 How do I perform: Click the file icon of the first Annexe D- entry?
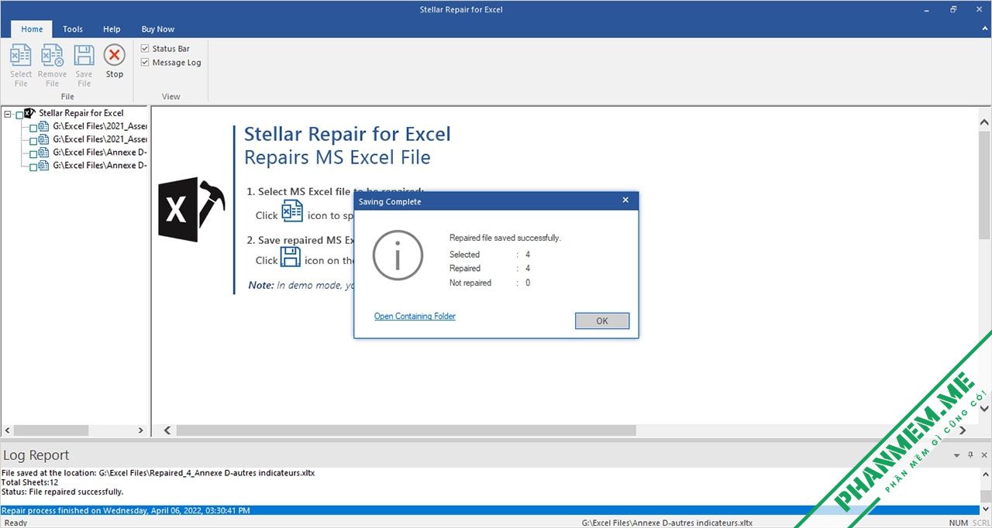(44, 153)
